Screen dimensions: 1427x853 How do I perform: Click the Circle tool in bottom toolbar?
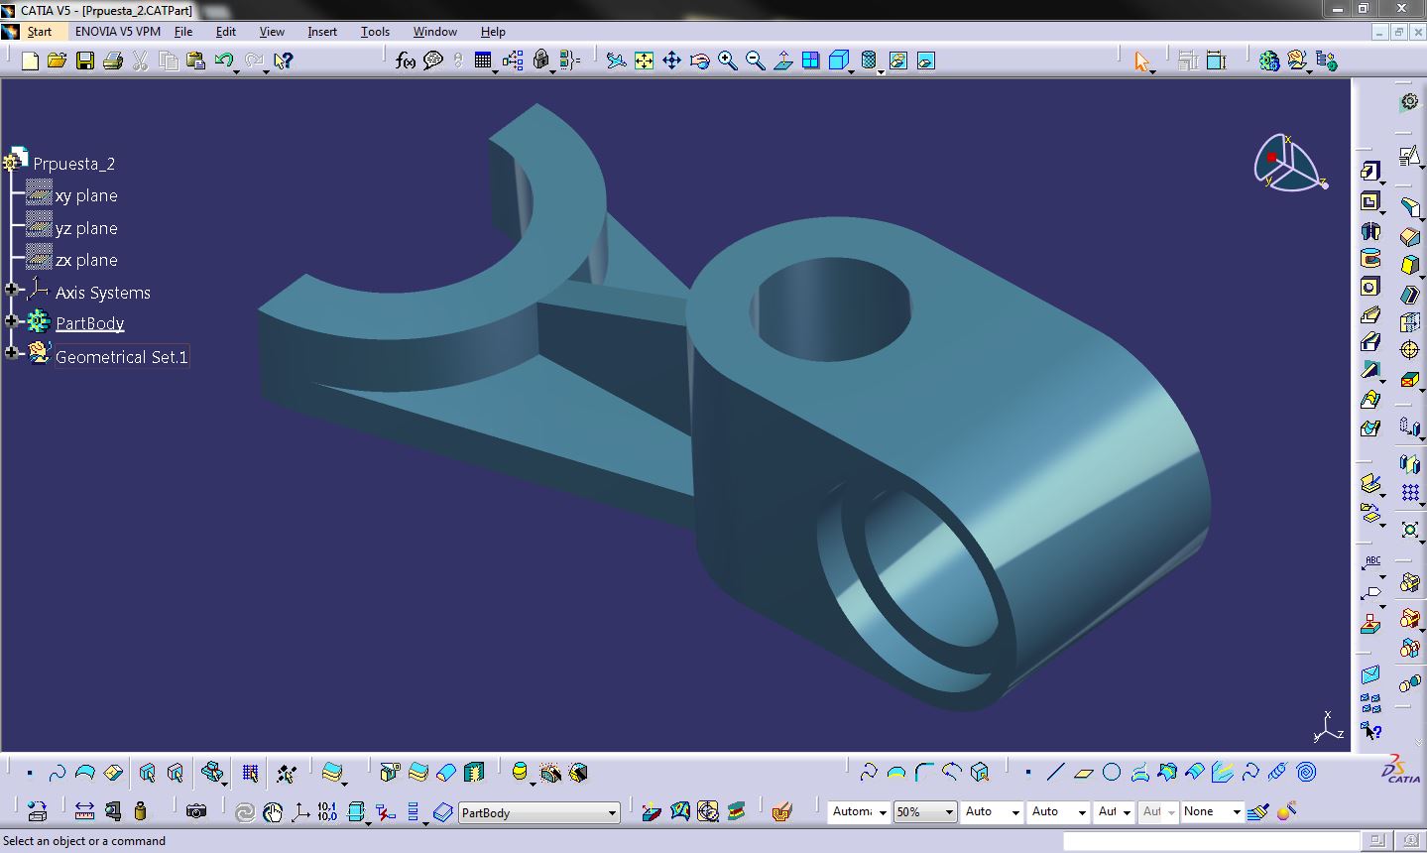[1112, 772]
